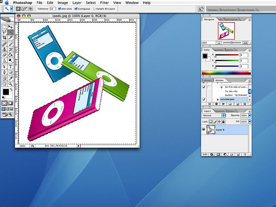Click the Tolerance input field

point(53,9)
